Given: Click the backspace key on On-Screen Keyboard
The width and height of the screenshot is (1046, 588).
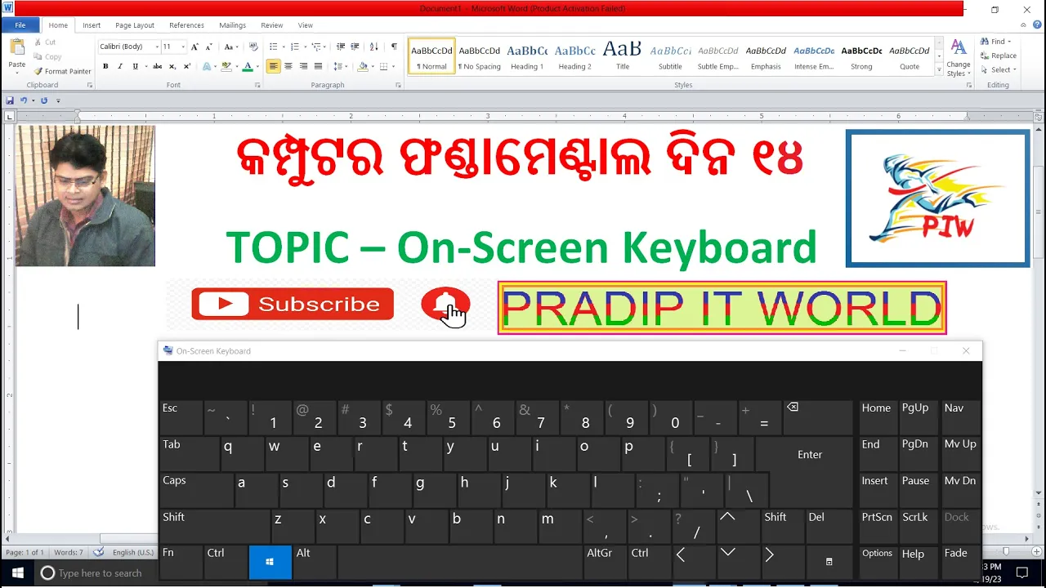Looking at the screenshot, I should [x=817, y=416].
